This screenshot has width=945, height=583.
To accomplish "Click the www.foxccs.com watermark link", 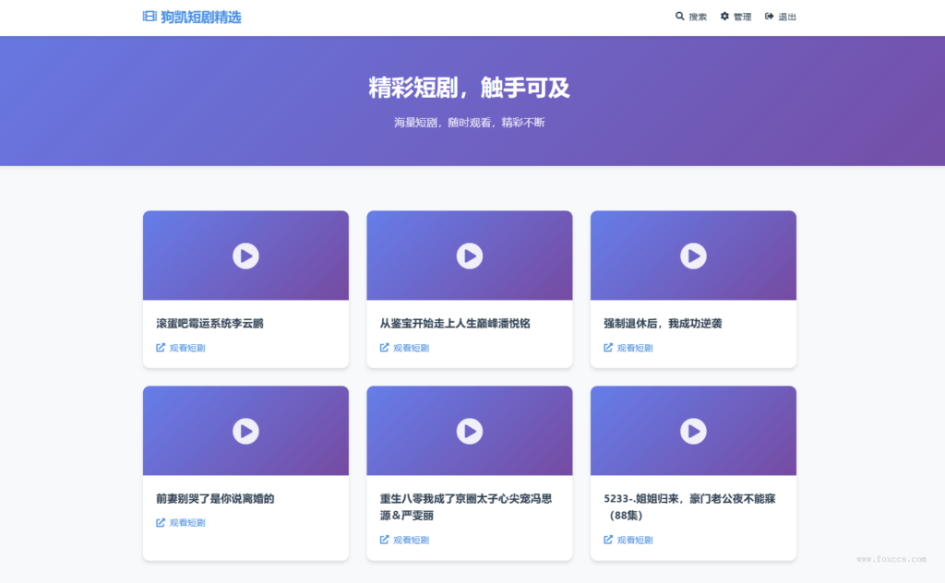I will [890, 558].
